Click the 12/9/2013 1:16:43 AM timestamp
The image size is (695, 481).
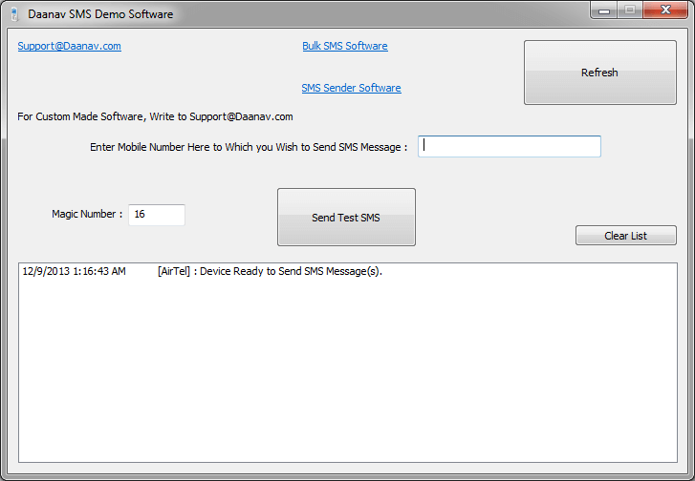[74, 271]
